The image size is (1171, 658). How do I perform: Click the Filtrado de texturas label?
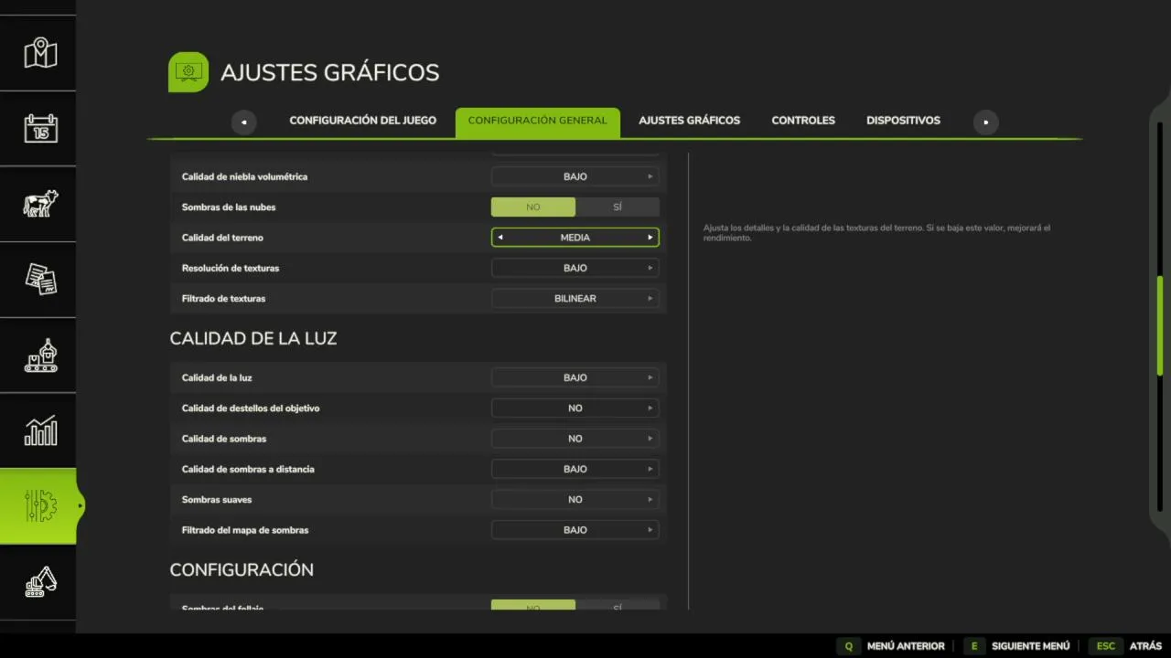click(x=223, y=299)
